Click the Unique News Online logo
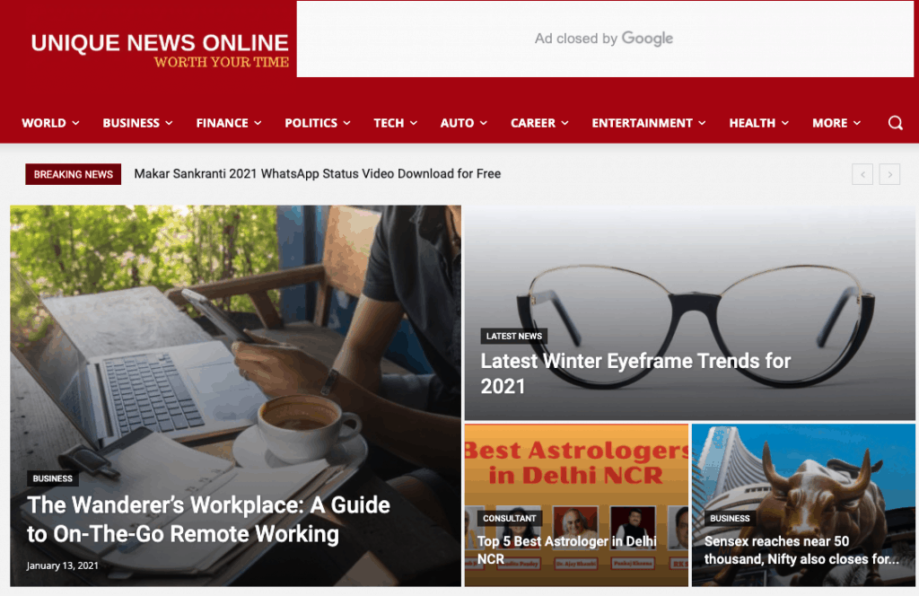This screenshot has width=919, height=596. tap(160, 49)
